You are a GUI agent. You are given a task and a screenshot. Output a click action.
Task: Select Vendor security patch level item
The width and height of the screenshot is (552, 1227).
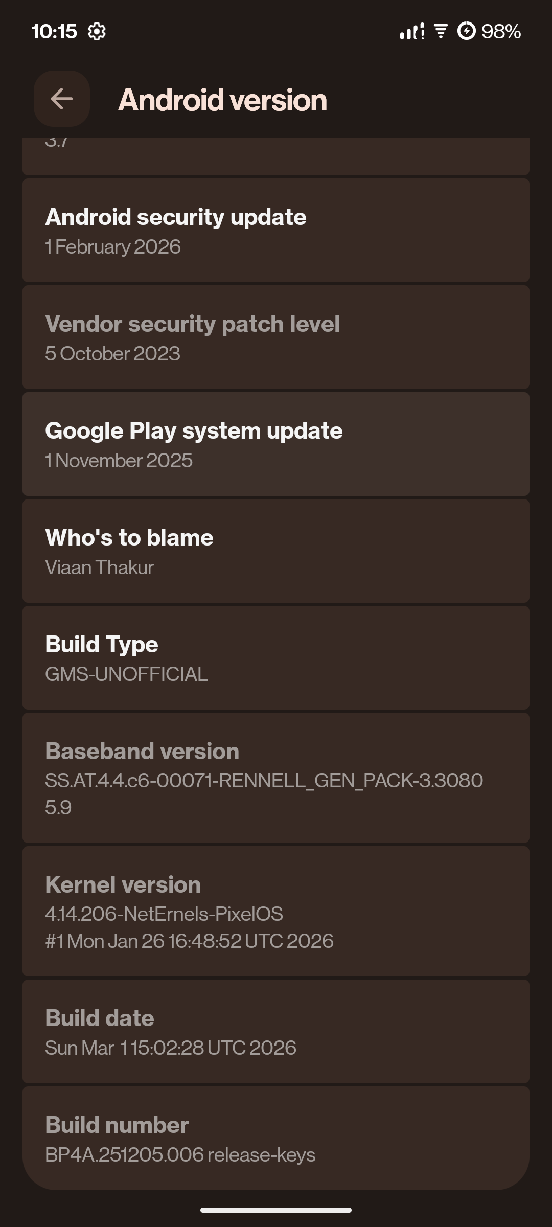[x=276, y=337]
